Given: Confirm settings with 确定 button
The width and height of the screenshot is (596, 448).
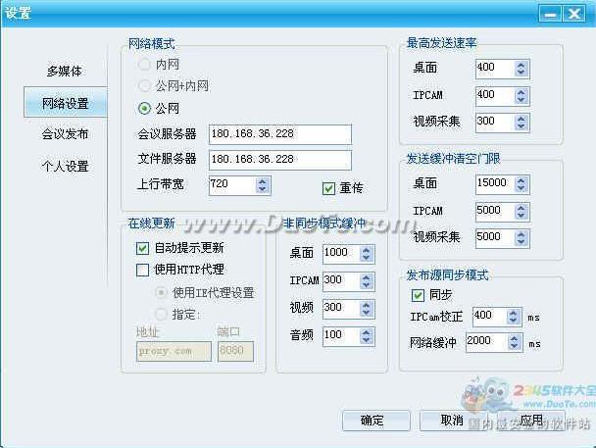Looking at the screenshot, I should (x=375, y=421).
